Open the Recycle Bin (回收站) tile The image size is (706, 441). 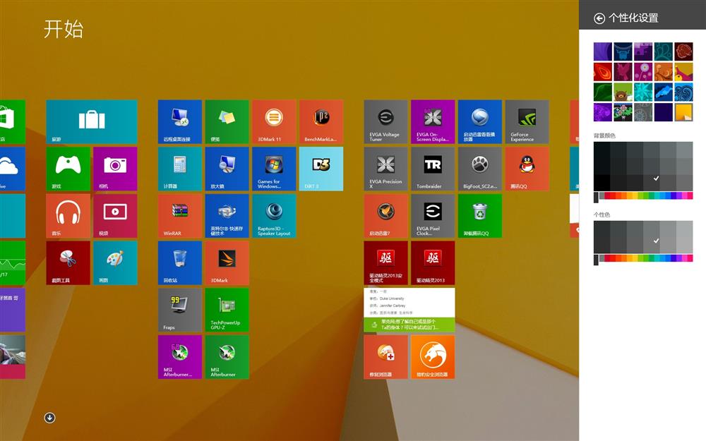pyautogui.click(x=179, y=262)
